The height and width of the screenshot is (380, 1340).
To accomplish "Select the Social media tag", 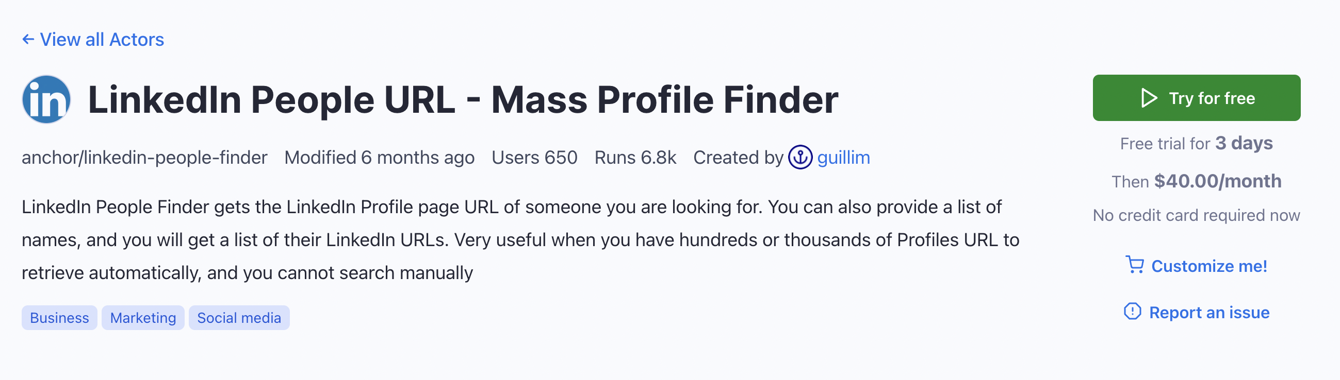I will (x=239, y=317).
